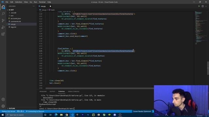Open comments.txt in the explorer
Viewport: 209px width, 117px height.
[16, 21]
